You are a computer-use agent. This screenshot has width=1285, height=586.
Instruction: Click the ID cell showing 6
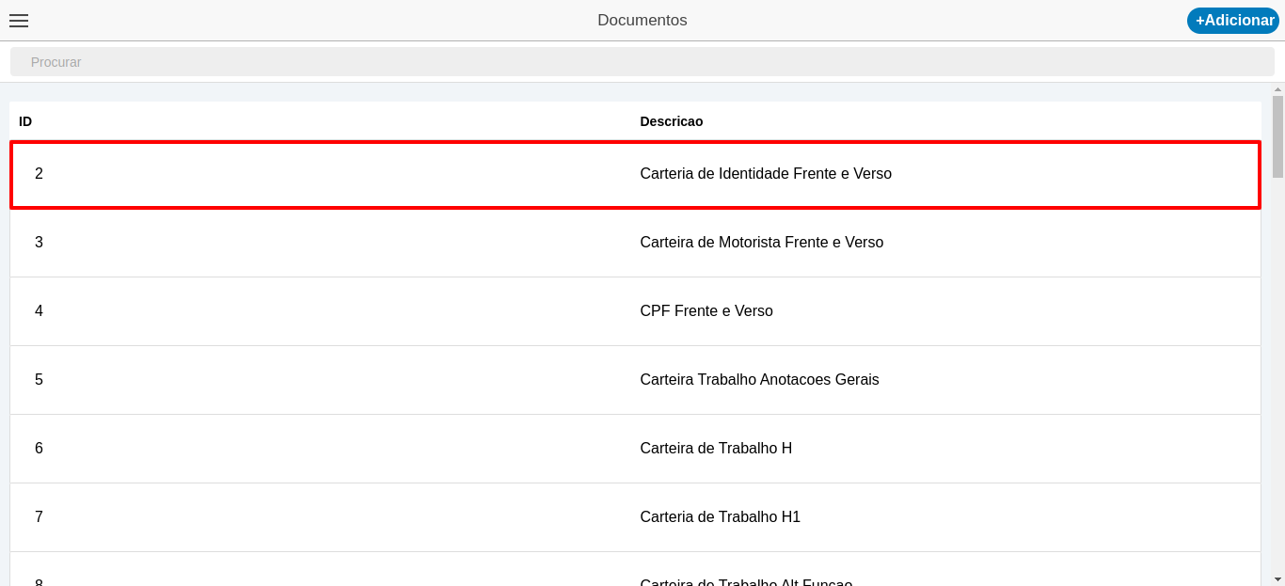[x=39, y=449]
